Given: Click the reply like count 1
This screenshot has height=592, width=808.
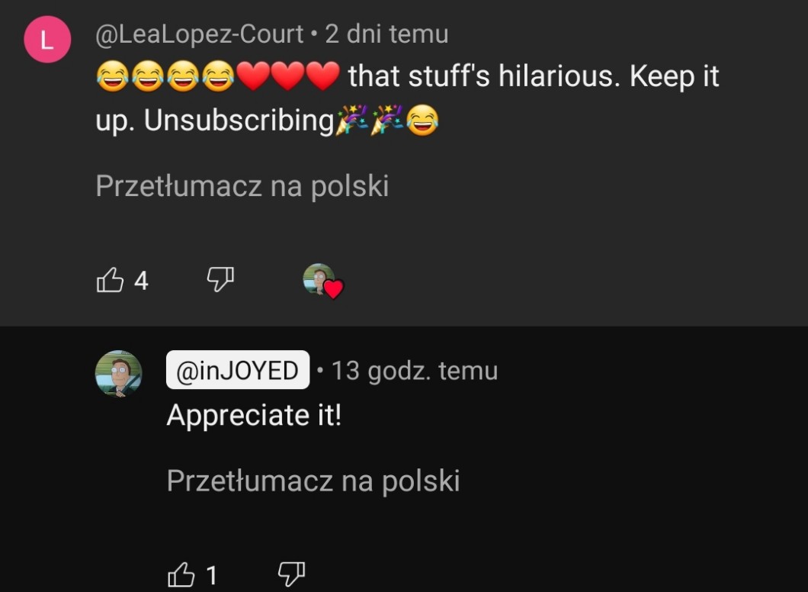Looking at the screenshot, I should coord(212,574).
